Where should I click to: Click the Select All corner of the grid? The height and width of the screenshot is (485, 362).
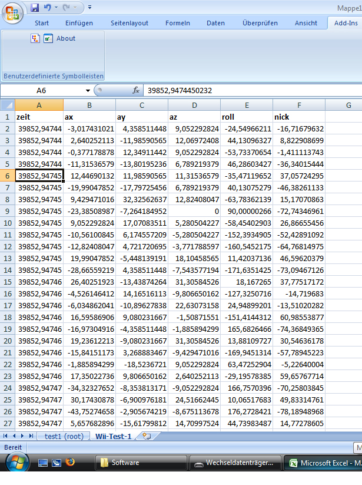point(7,105)
